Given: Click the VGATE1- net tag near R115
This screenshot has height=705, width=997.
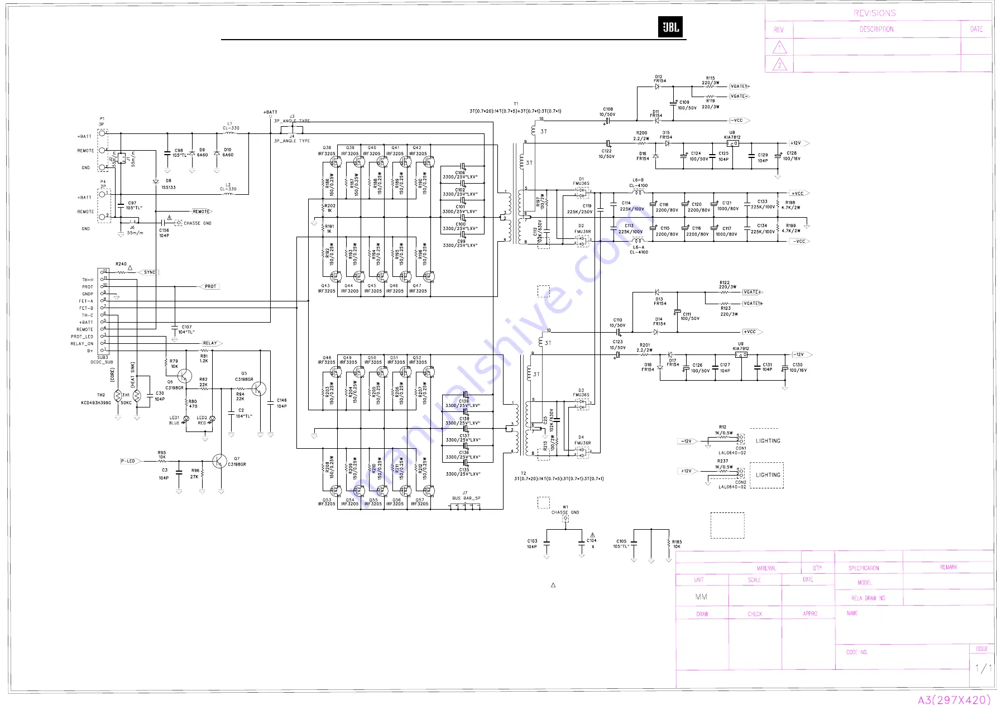Looking at the screenshot, I should click(740, 87).
